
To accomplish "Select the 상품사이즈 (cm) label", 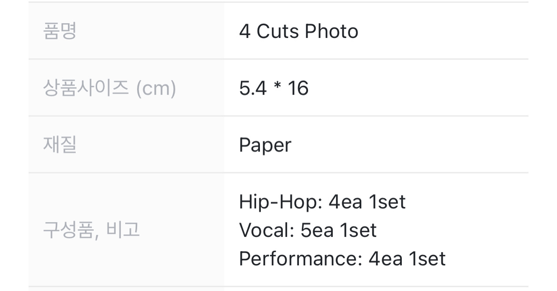I will (109, 88).
